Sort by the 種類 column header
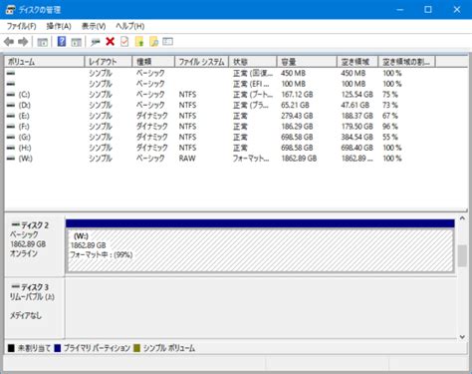Image resolution: width=472 pixels, height=374 pixels. (x=153, y=62)
